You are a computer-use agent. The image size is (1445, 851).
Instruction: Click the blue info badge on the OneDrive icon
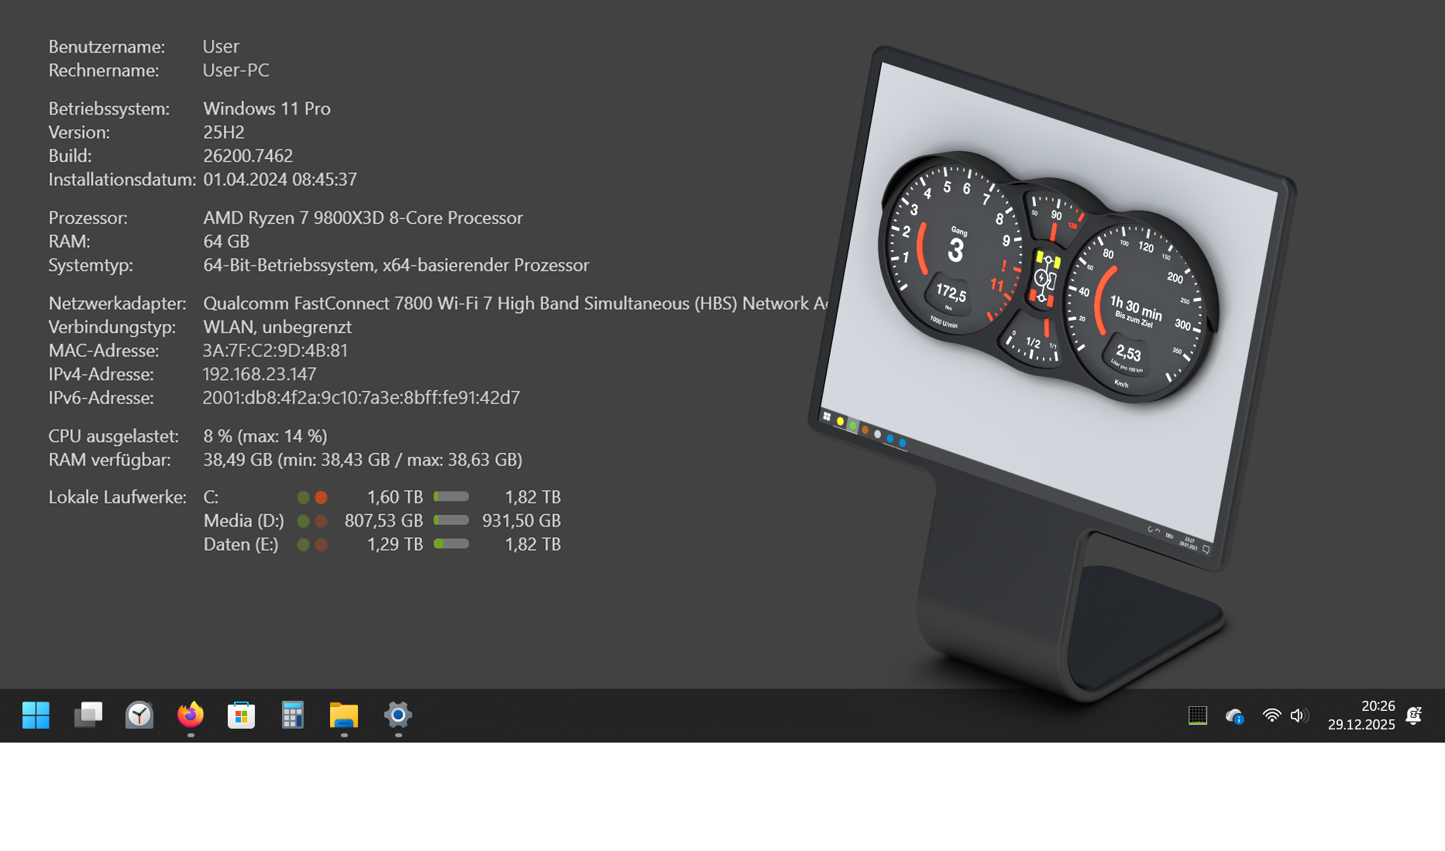point(1238,722)
